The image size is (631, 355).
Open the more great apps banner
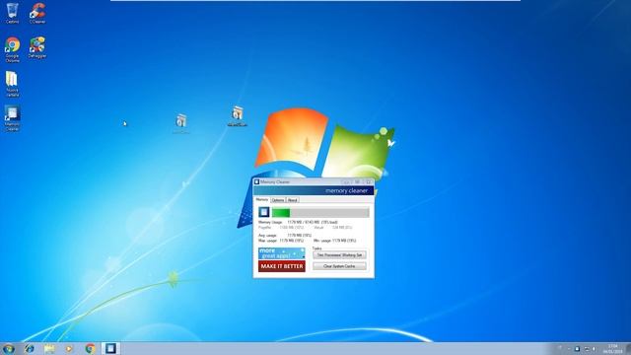click(282, 253)
